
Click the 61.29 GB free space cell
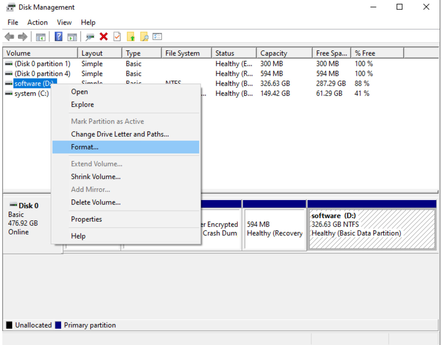click(x=329, y=93)
